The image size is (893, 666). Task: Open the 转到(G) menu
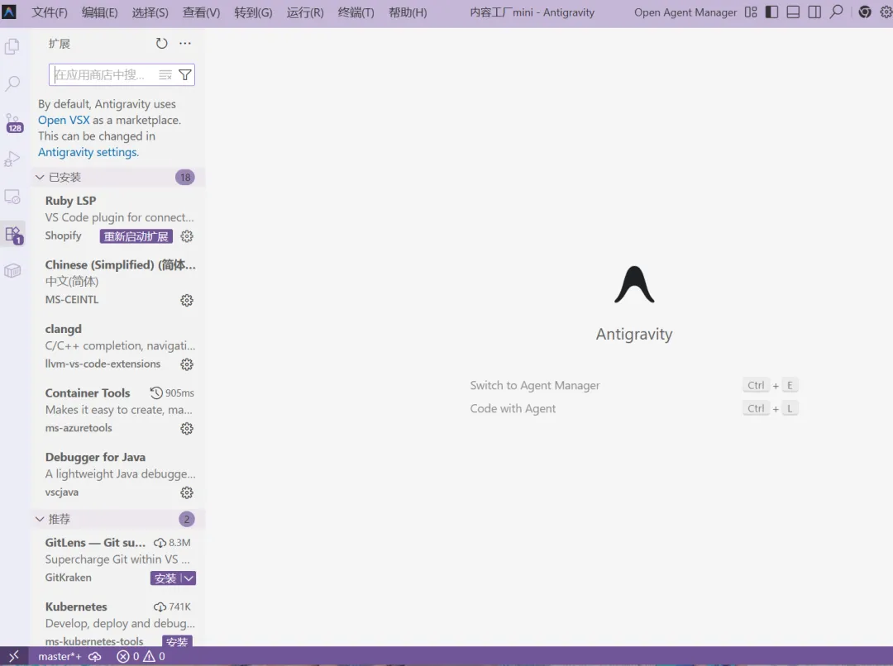tap(253, 12)
